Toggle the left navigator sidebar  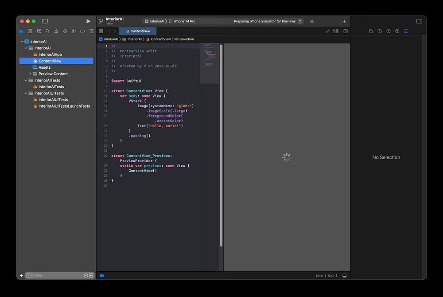45,21
